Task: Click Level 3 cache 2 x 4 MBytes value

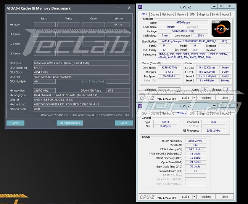Action: [207, 80]
